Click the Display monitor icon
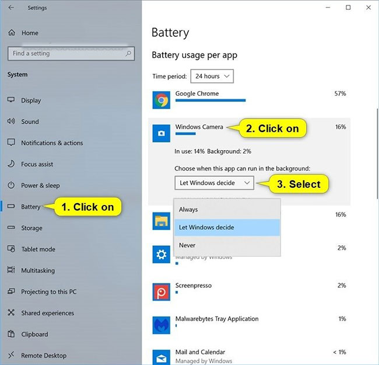 [11, 100]
